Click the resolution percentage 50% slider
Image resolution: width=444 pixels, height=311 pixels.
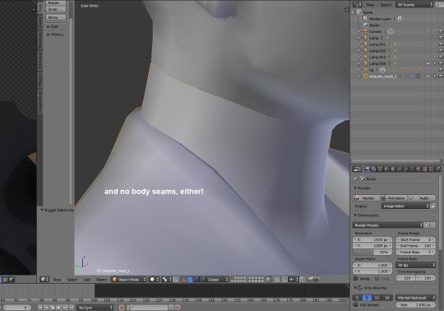[372, 252]
